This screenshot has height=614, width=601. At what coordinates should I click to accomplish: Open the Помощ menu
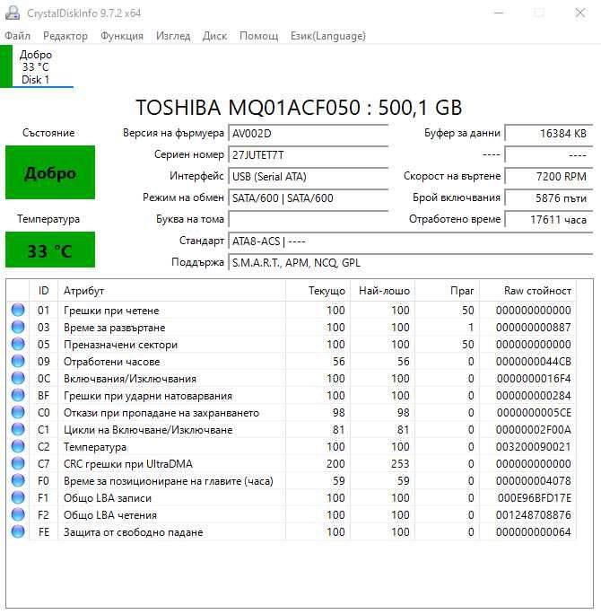pyautogui.click(x=258, y=36)
